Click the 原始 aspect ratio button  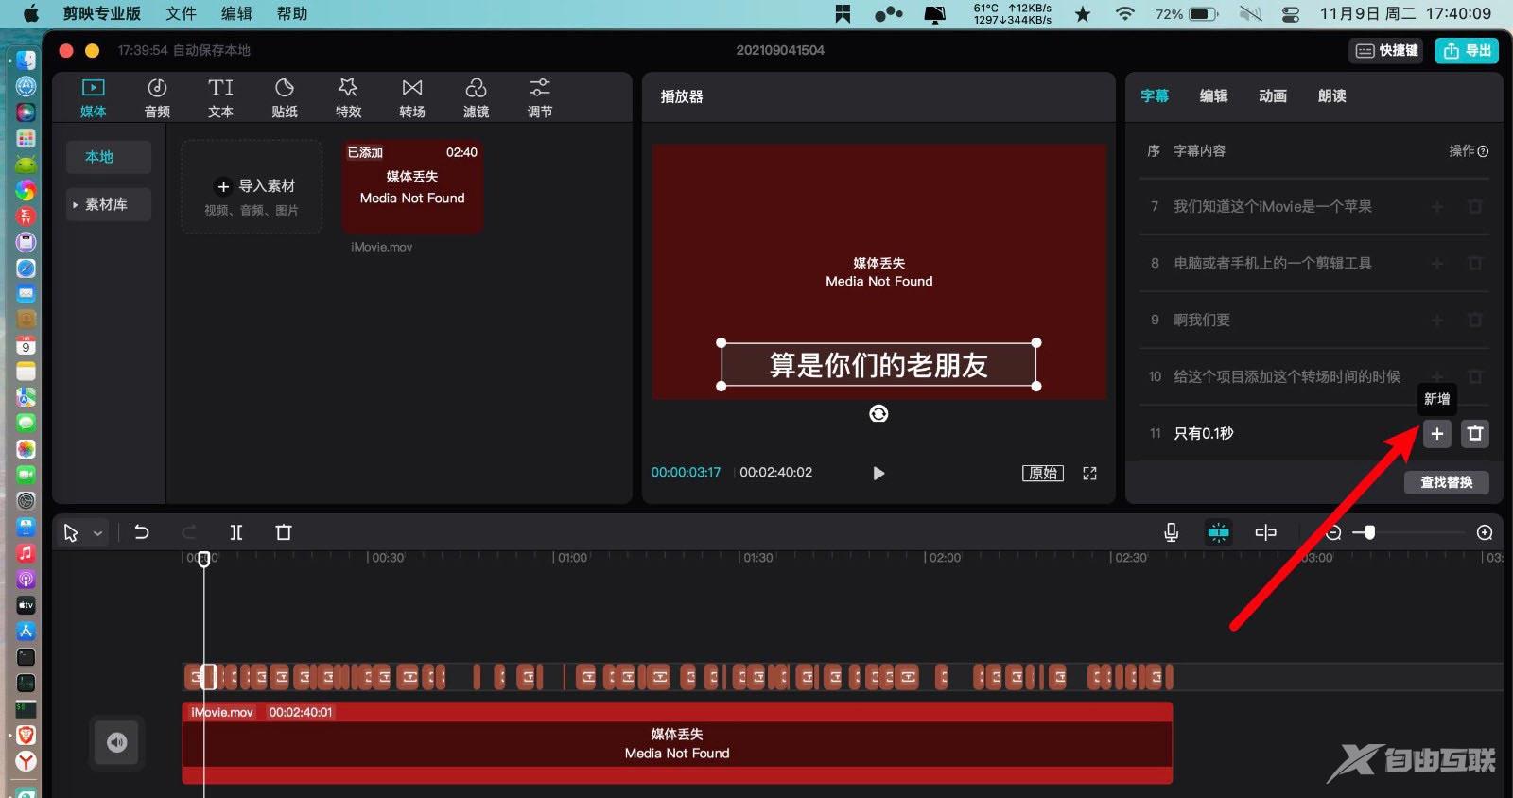point(1043,473)
